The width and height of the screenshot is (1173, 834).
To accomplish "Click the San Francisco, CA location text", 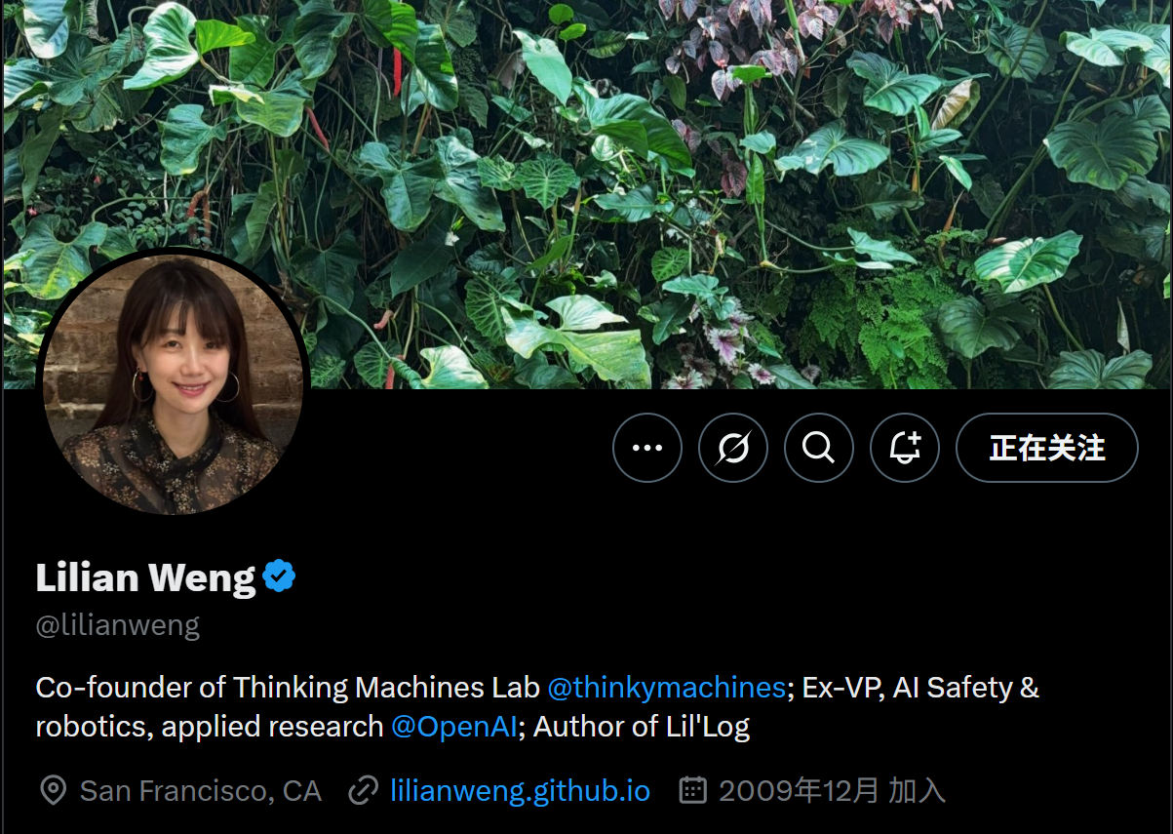I will tap(201, 790).
